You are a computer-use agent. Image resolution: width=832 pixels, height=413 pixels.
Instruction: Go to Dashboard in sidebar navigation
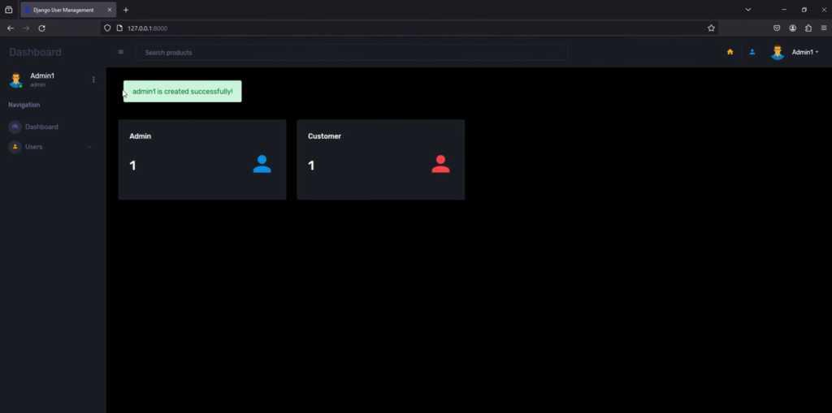pos(41,127)
